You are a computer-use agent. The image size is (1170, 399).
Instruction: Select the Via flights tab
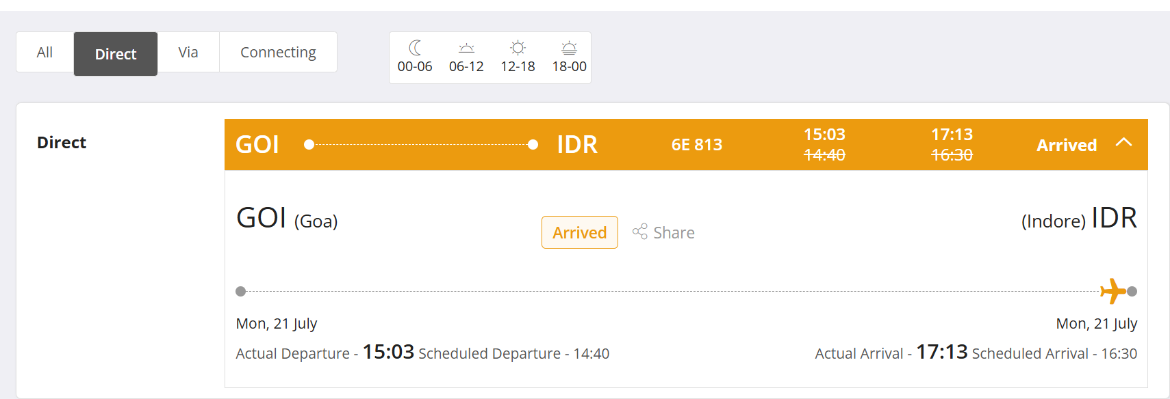[x=188, y=53]
